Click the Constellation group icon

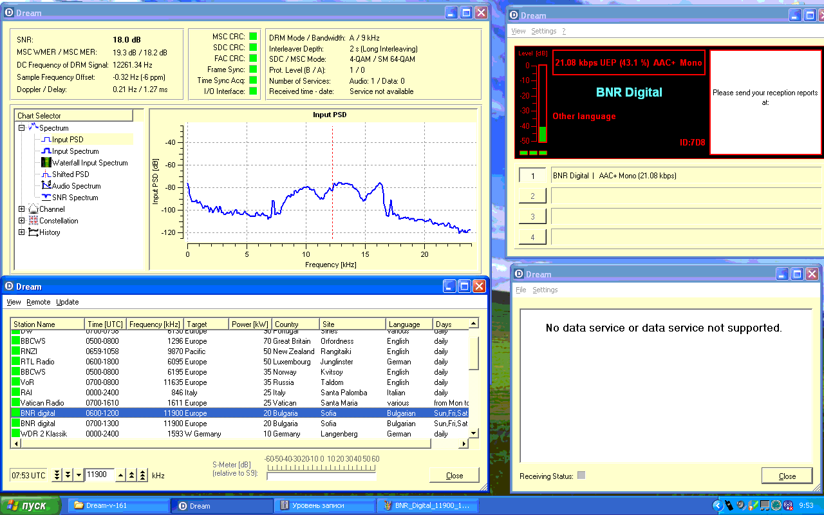[x=33, y=221]
